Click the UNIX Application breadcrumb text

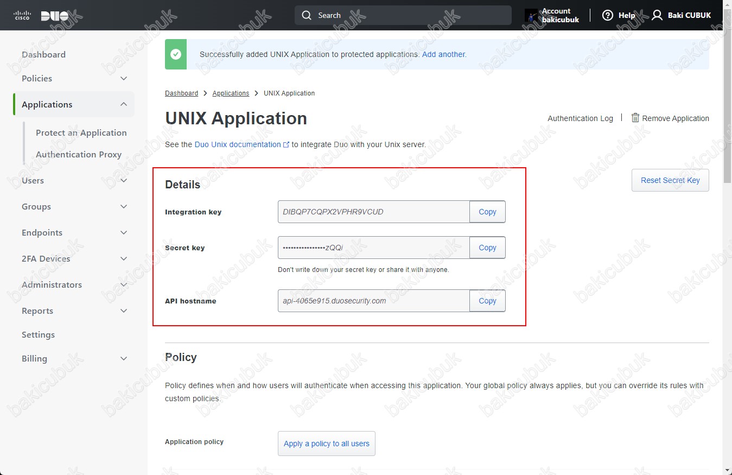(289, 93)
